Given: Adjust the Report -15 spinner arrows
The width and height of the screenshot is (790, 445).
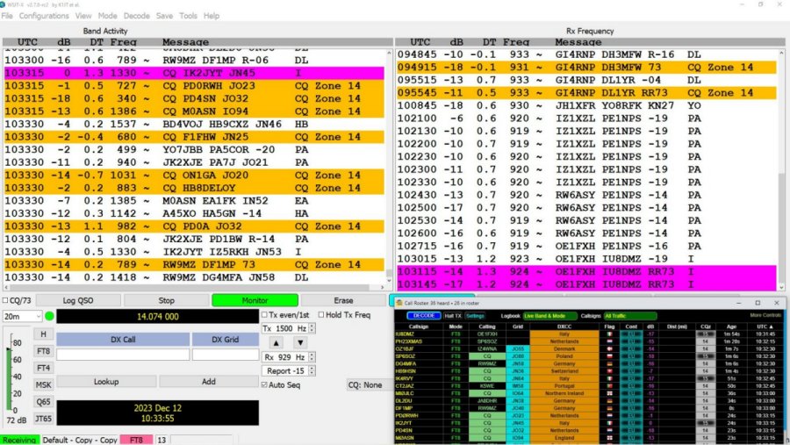Looking at the screenshot, I should click(312, 371).
